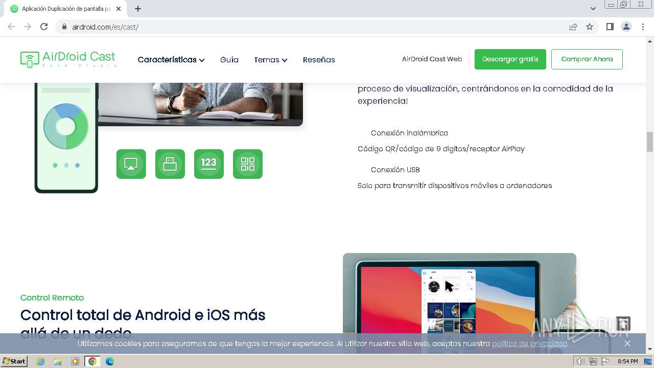Click the back-to-top arrow button
This screenshot has width=654, height=368.
[x=623, y=324]
